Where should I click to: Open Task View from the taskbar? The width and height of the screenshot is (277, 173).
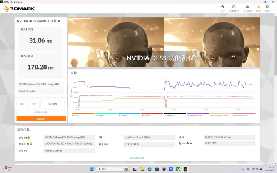(135, 169)
